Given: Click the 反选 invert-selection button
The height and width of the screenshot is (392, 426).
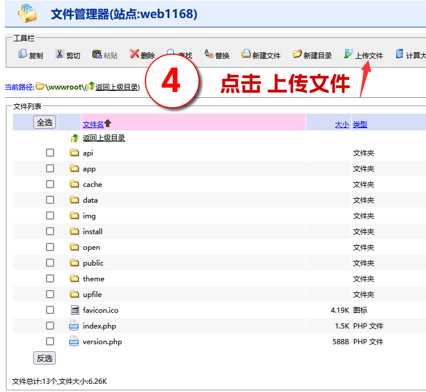Looking at the screenshot, I should [x=45, y=358].
